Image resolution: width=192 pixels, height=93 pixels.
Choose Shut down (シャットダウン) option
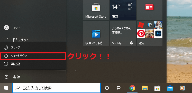tap(33, 56)
